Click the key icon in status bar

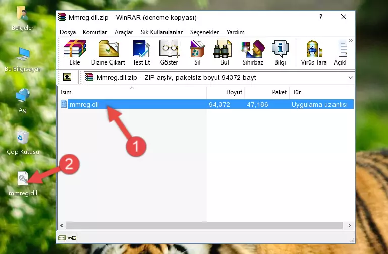click(x=72, y=238)
